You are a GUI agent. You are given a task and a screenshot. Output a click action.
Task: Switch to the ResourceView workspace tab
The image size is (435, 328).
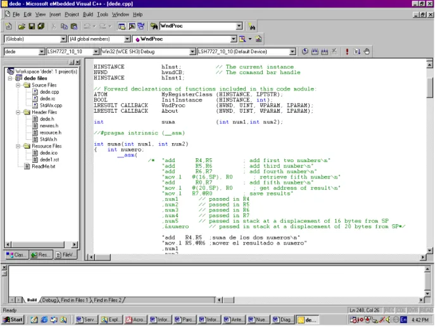tap(41, 255)
